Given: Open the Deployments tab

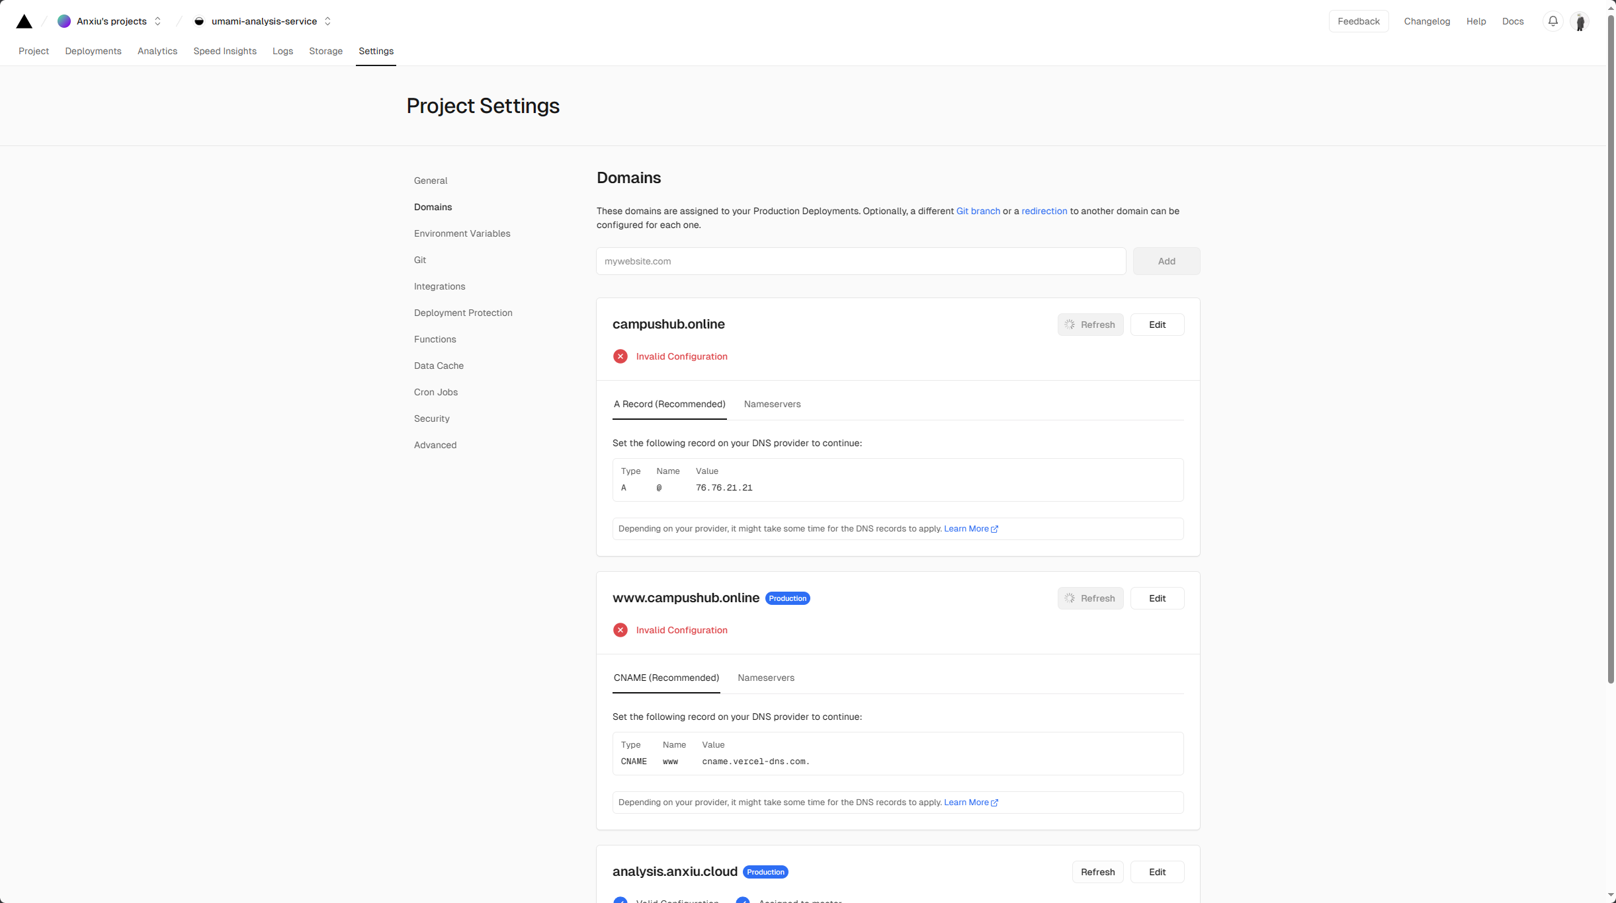Looking at the screenshot, I should pos(93,51).
